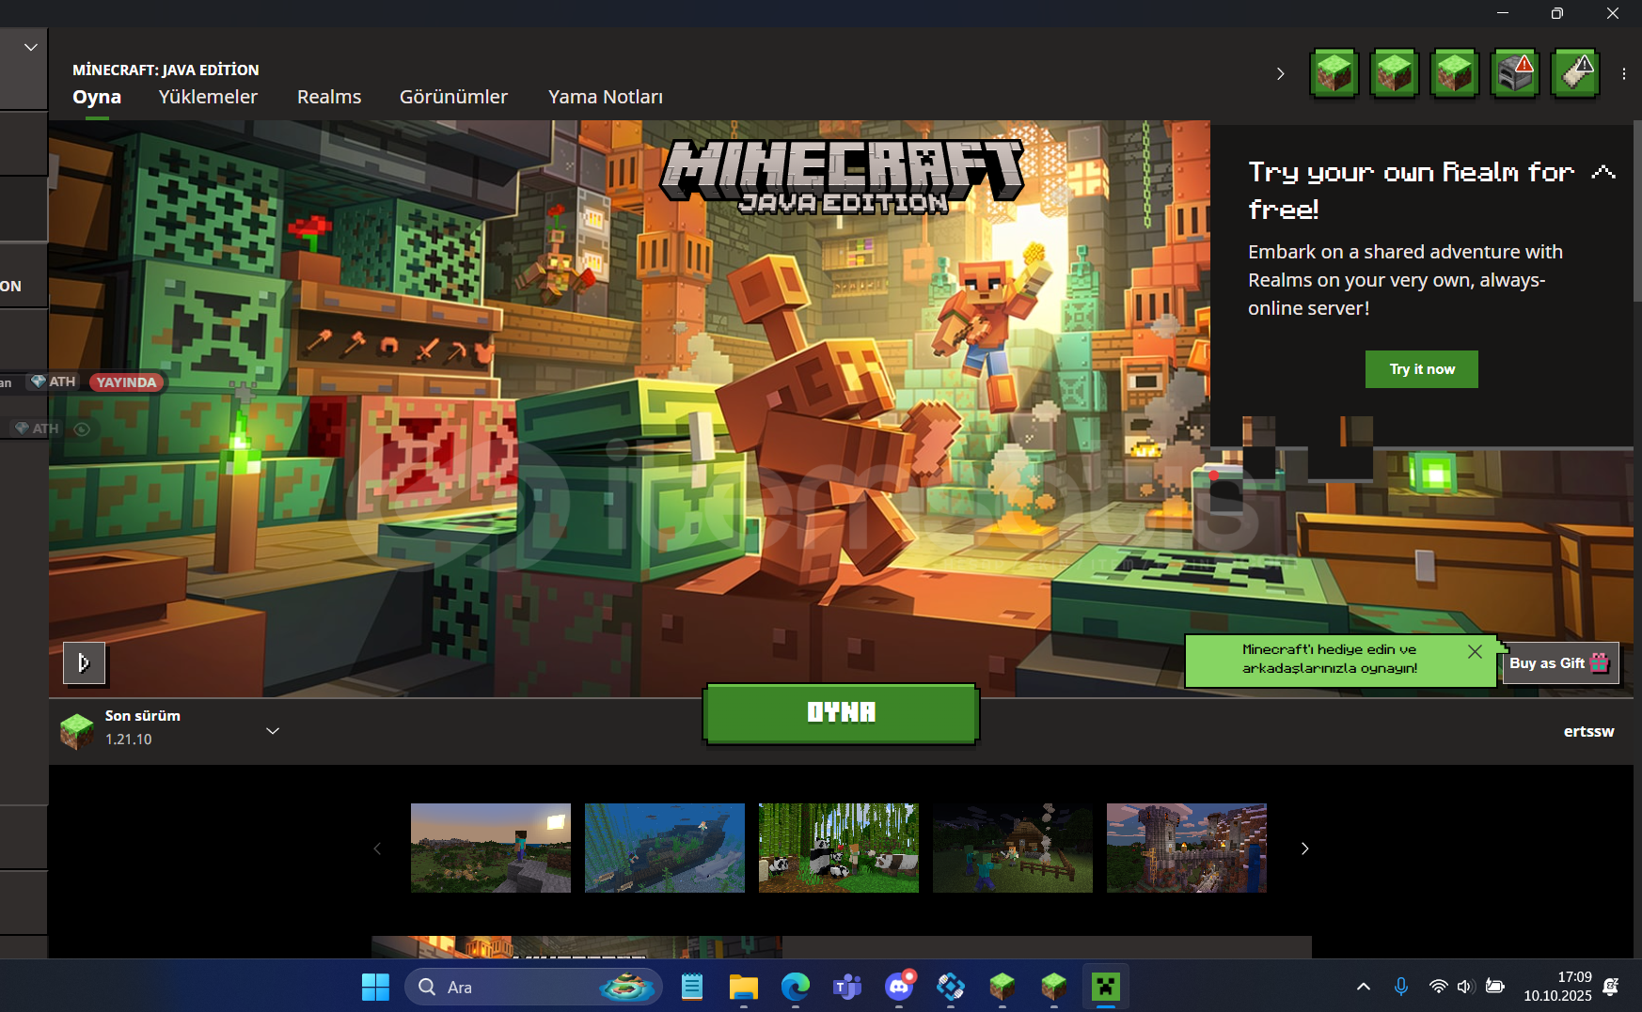1642x1012 pixels.
Task: Launch Microsoft Edge from the taskbar
Action: [x=796, y=987]
